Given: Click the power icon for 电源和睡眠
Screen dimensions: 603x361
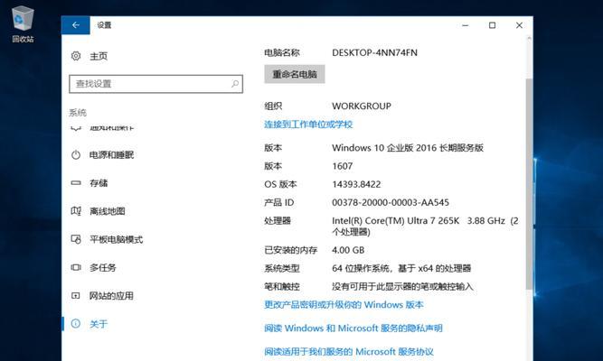Looking at the screenshot, I should tap(76, 154).
